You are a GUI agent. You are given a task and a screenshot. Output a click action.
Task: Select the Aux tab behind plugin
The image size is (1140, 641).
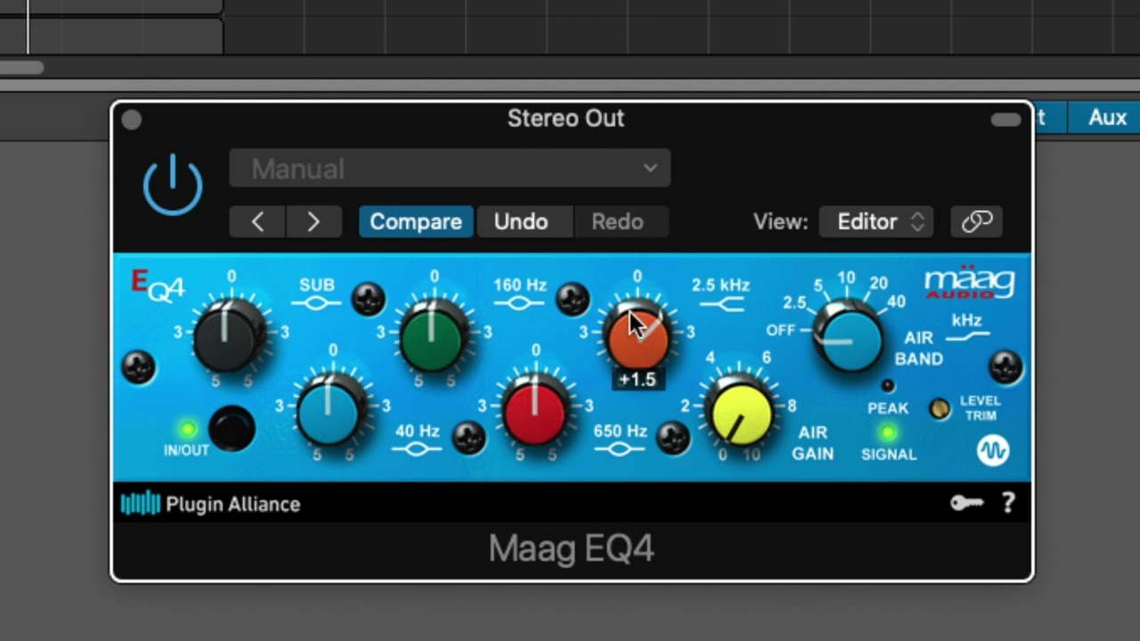[1107, 118]
